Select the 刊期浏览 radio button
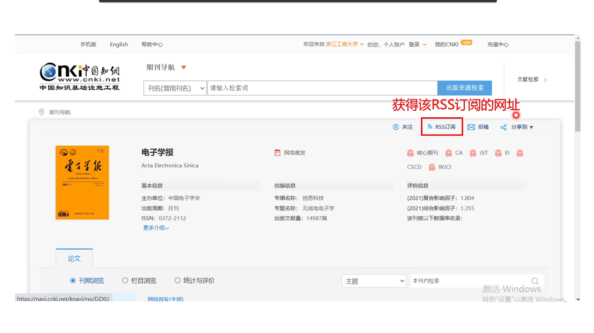Viewport: 594px width, 333px height. pos(73,280)
